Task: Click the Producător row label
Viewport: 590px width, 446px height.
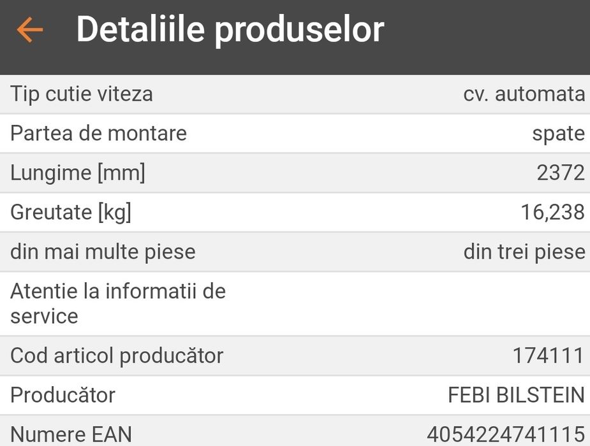Action: (63, 395)
